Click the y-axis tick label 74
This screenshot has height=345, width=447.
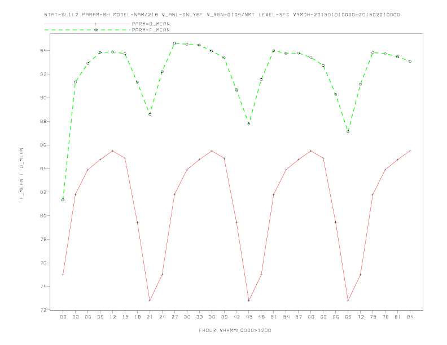43,286
